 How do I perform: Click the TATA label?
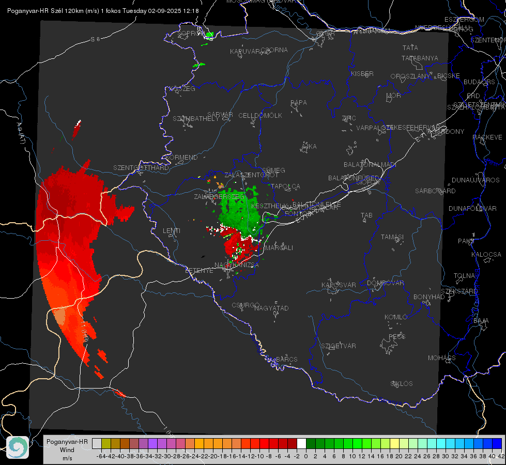(x=410, y=48)
